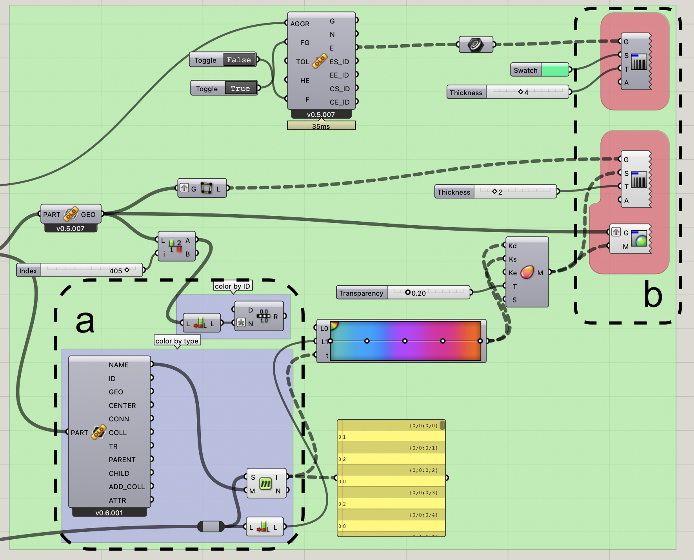Image resolution: width=694 pixels, height=560 pixels.
Task: Click the brep wireframe component icon
Action: (206, 188)
